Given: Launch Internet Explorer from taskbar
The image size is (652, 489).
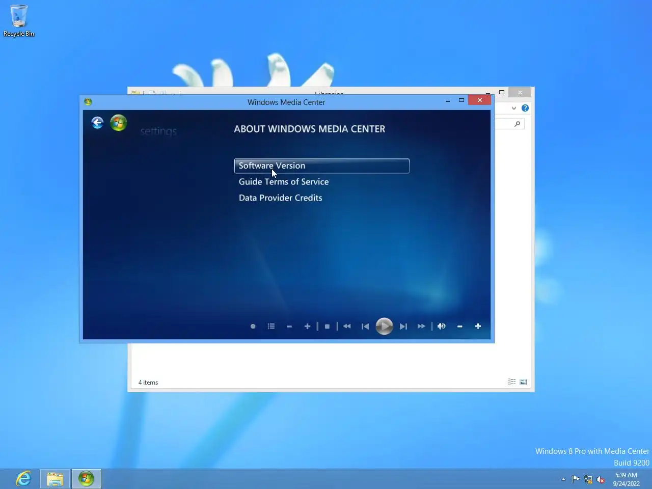Looking at the screenshot, I should (x=23, y=479).
